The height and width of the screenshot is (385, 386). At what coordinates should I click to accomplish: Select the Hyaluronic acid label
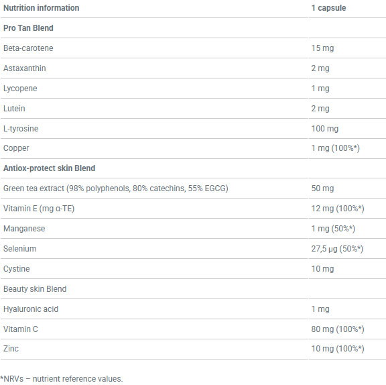tap(31, 309)
